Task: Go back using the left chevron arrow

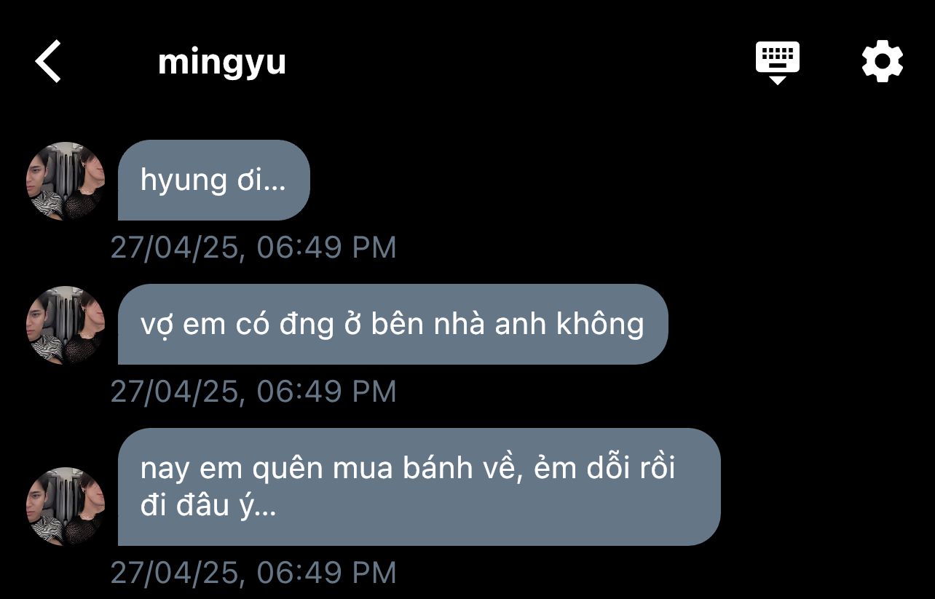Action: [48, 61]
